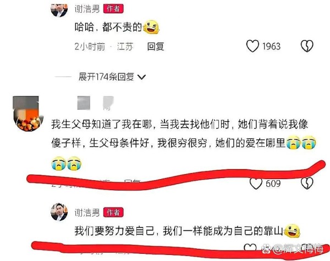This screenshot has height=261, width=330.
Task: Open second 谢浩男 avatar near bottom
Action: coord(59,212)
